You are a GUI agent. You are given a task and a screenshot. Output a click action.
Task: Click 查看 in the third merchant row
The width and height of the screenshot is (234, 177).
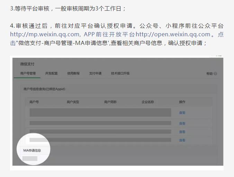[182, 132]
